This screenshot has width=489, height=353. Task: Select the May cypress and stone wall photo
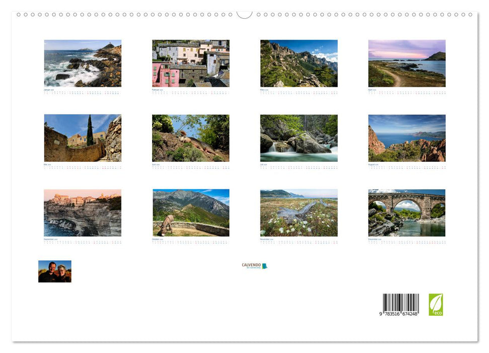click(x=83, y=138)
